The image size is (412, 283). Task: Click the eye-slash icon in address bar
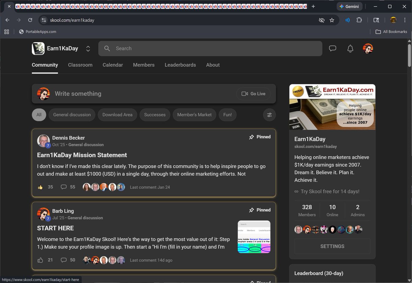(x=321, y=20)
